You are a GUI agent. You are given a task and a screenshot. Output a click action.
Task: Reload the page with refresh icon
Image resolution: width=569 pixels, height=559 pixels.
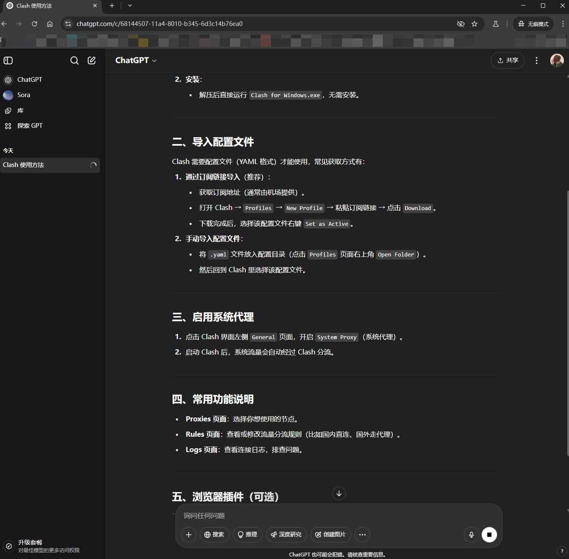point(34,24)
